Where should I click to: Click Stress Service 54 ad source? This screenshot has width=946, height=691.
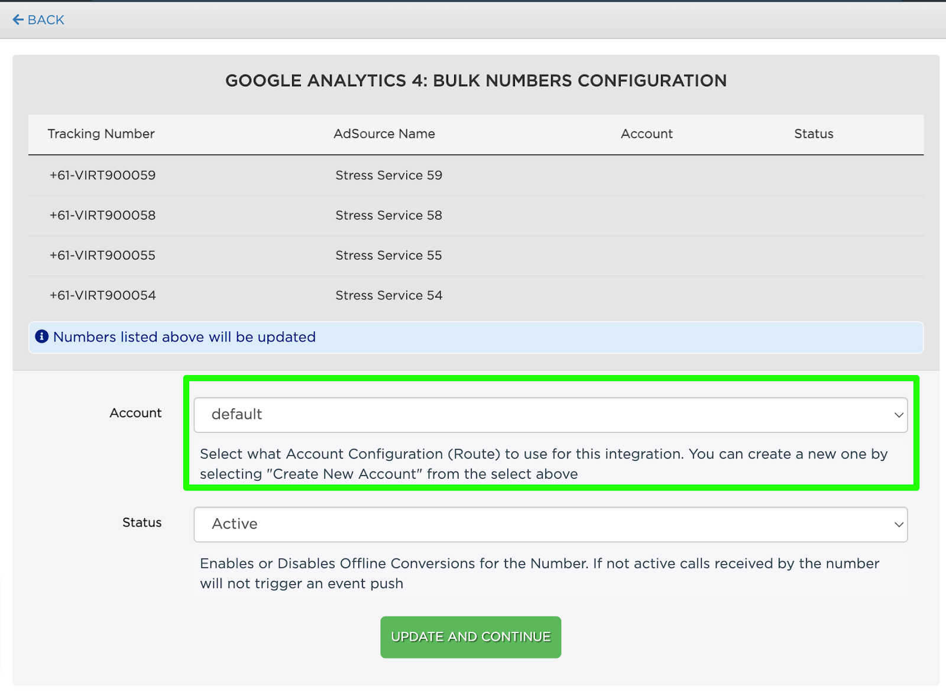389,295
